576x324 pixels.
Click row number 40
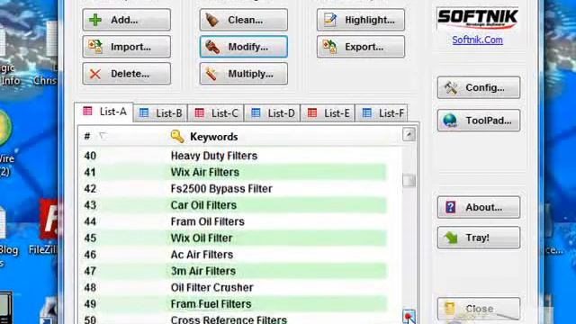90,156
